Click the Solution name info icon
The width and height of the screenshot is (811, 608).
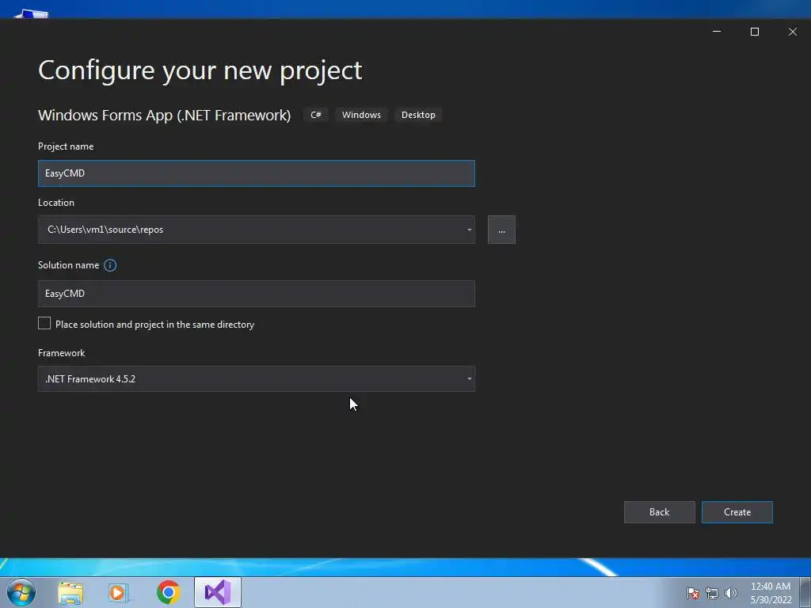pyautogui.click(x=110, y=265)
